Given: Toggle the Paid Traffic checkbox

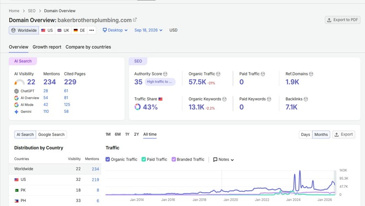Looking at the screenshot, I should tap(144, 159).
